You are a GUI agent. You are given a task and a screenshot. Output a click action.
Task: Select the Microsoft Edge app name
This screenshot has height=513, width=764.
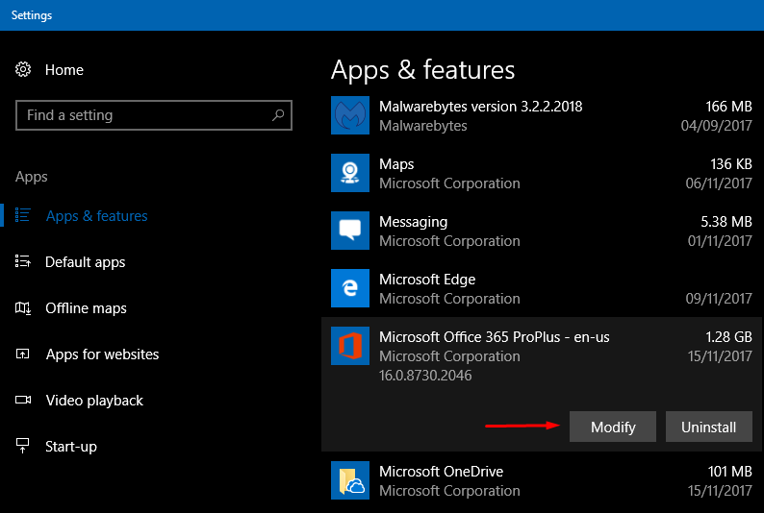coord(427,280)
